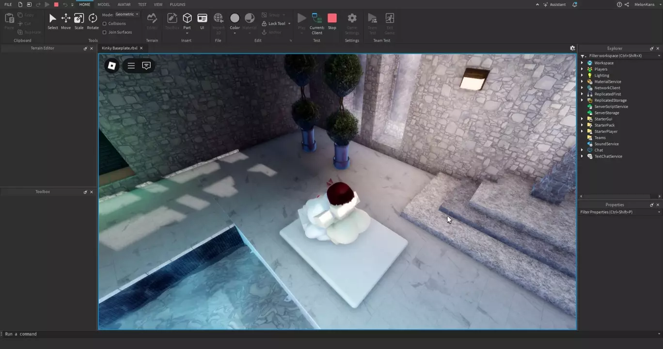The height and width of the screenshot is (349, 663).
Task: Open the MelonKans account menu
Action: (x=644, y=4)
